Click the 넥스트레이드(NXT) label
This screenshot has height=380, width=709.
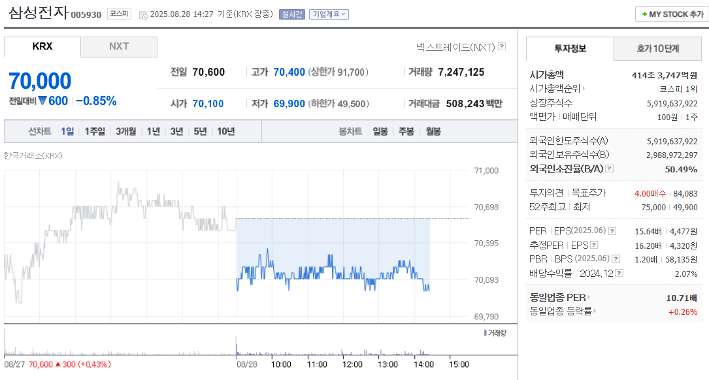(x=456, y=47)
